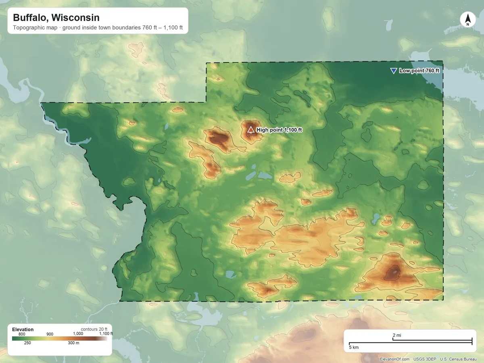Click the low point inverted triangle marker
This screenshot has height=363, width=484.
click(x=394, y=71)
